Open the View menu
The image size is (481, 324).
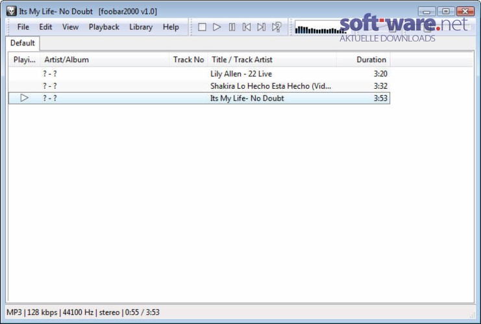tap(70, 27)
